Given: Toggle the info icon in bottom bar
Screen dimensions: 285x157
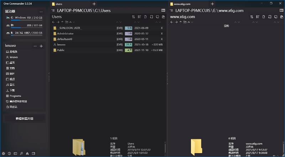Looking at the screenshot, I should (x=10, y=153).
